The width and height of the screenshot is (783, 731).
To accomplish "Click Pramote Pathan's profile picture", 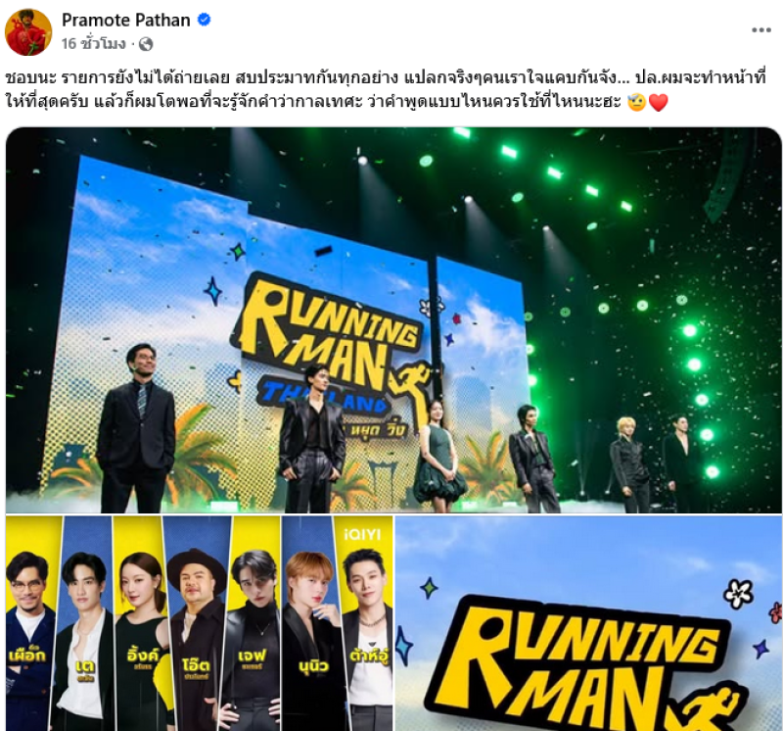I will (x=28, y=31).
